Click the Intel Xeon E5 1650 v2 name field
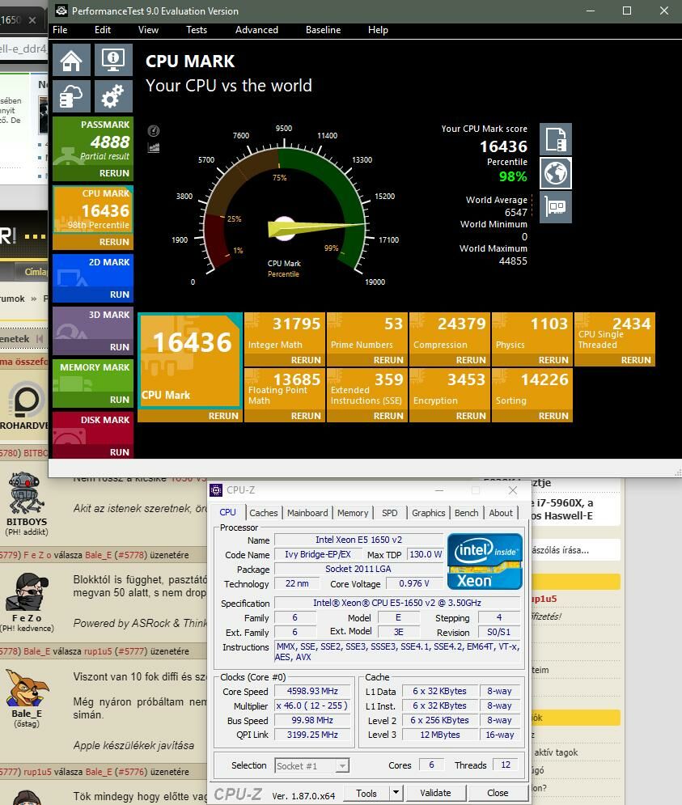682x805 pixels. pyautogui.click(x=358, y=540)
